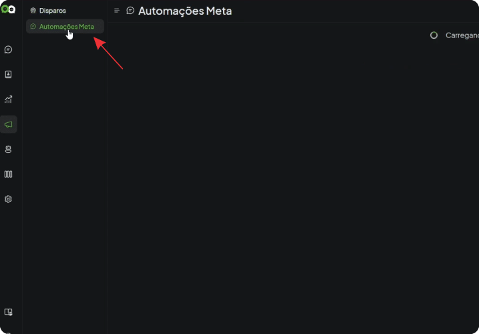Open the kanban columns sidebar icon
Screen dimensions: 479x334
[8, 174]
